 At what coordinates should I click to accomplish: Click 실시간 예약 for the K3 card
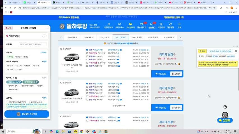click(x=176, y=107)
